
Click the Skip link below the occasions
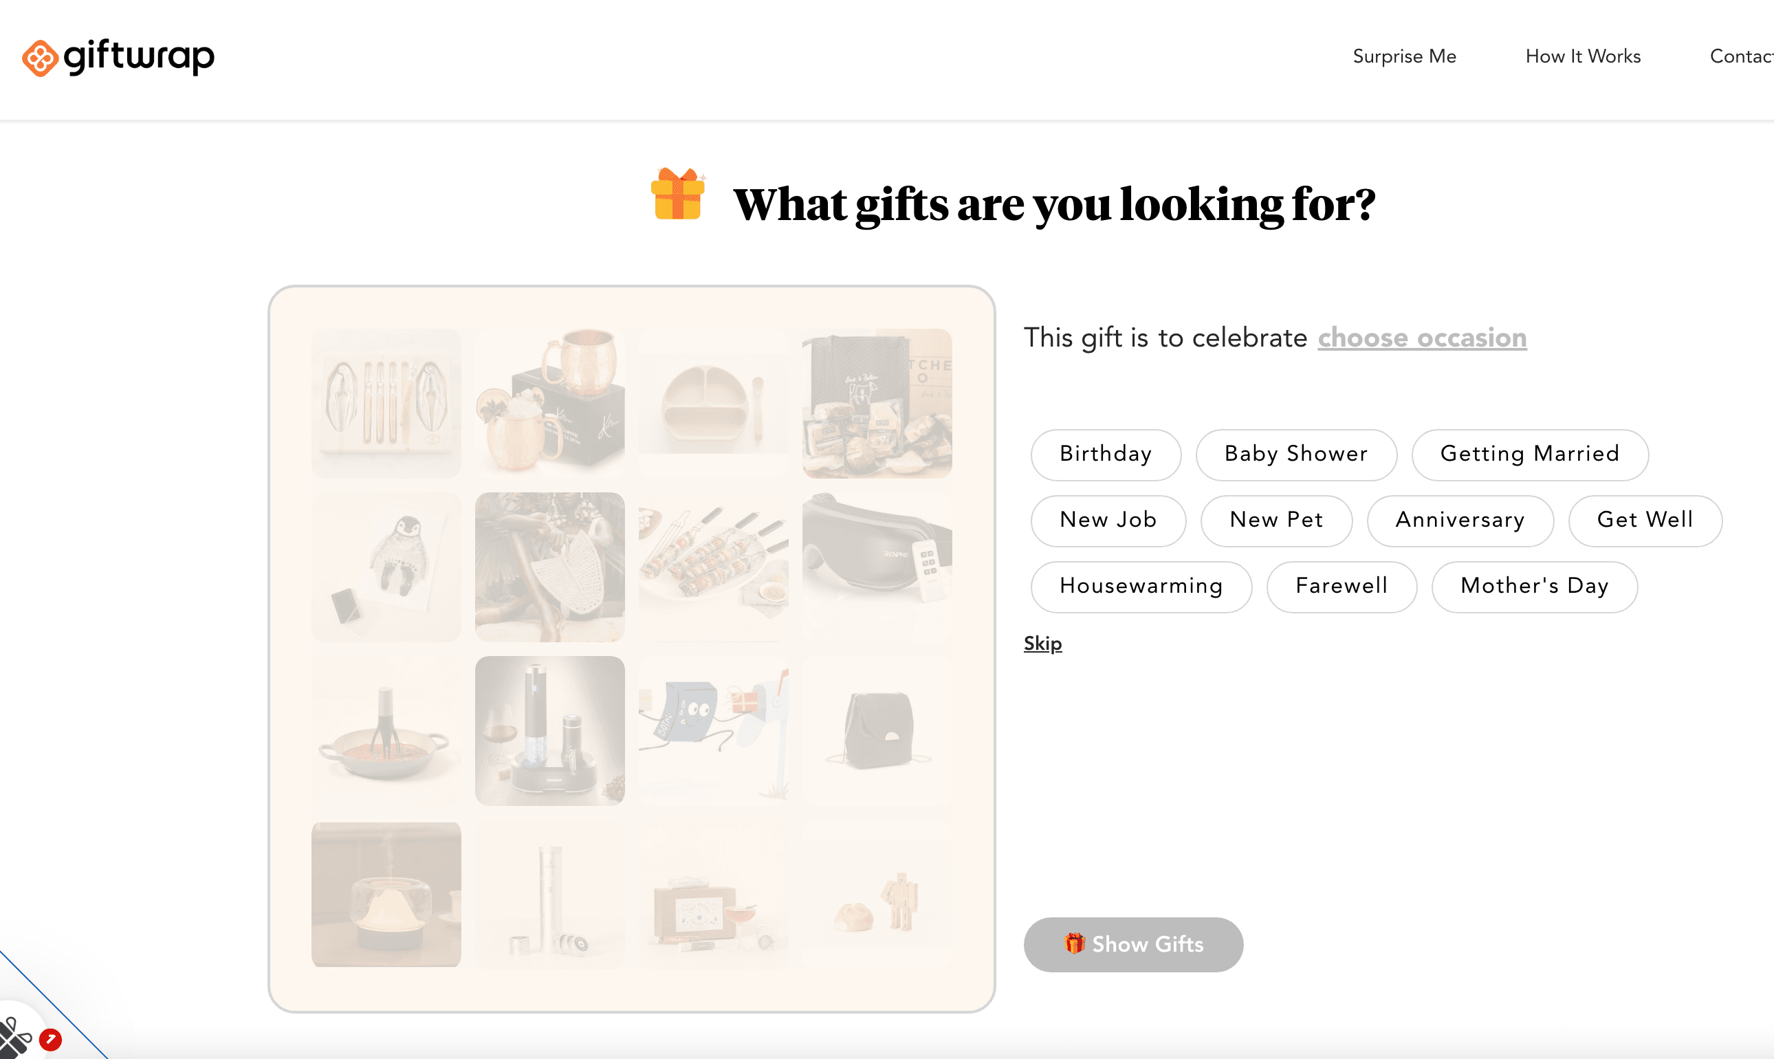tap(1042, 643)
